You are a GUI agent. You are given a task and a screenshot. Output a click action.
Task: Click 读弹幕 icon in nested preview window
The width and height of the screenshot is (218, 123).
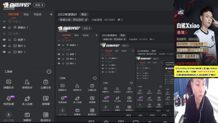pyautogui.click(x=92, y=98)
